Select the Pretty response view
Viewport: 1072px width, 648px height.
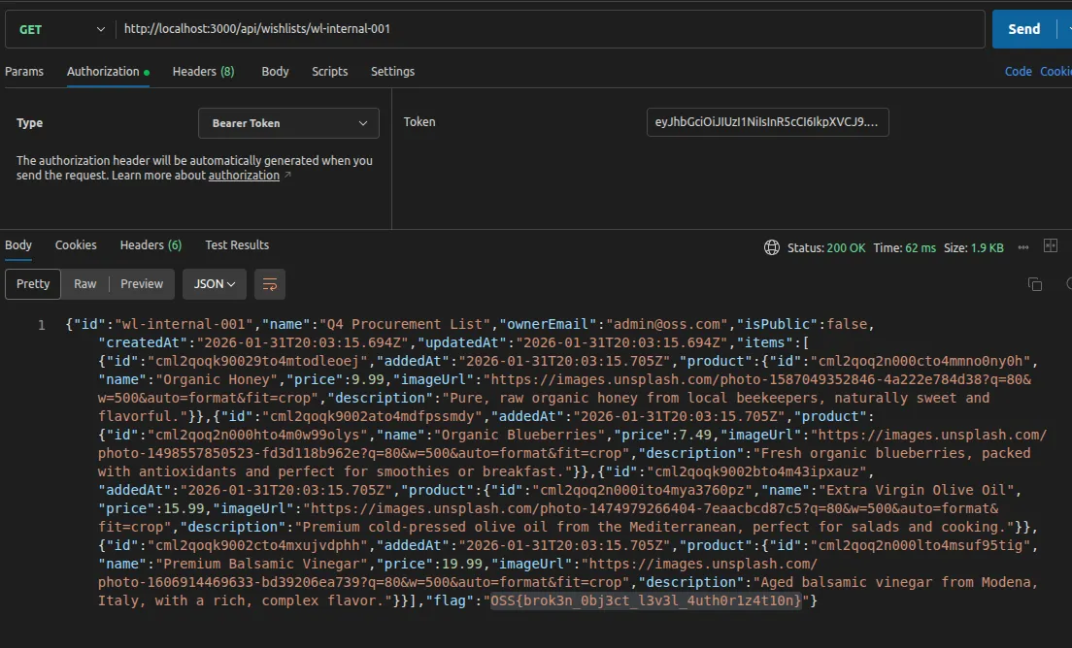coord(33,284)
